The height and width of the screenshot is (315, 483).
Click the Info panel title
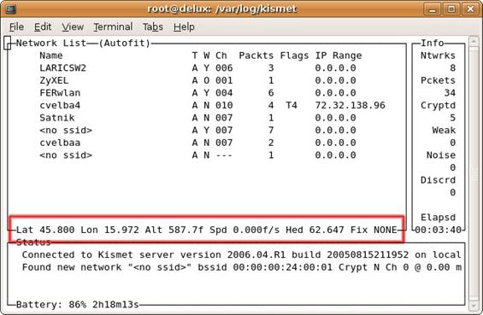pos(433,43)
